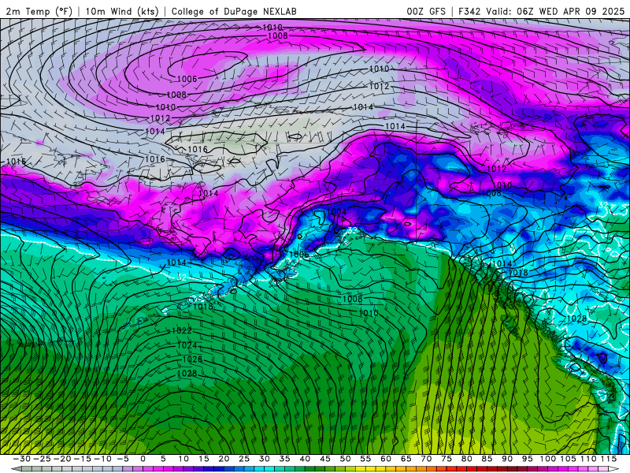
Task: Click the 1022 isobar label
Action: coord(182,330)
